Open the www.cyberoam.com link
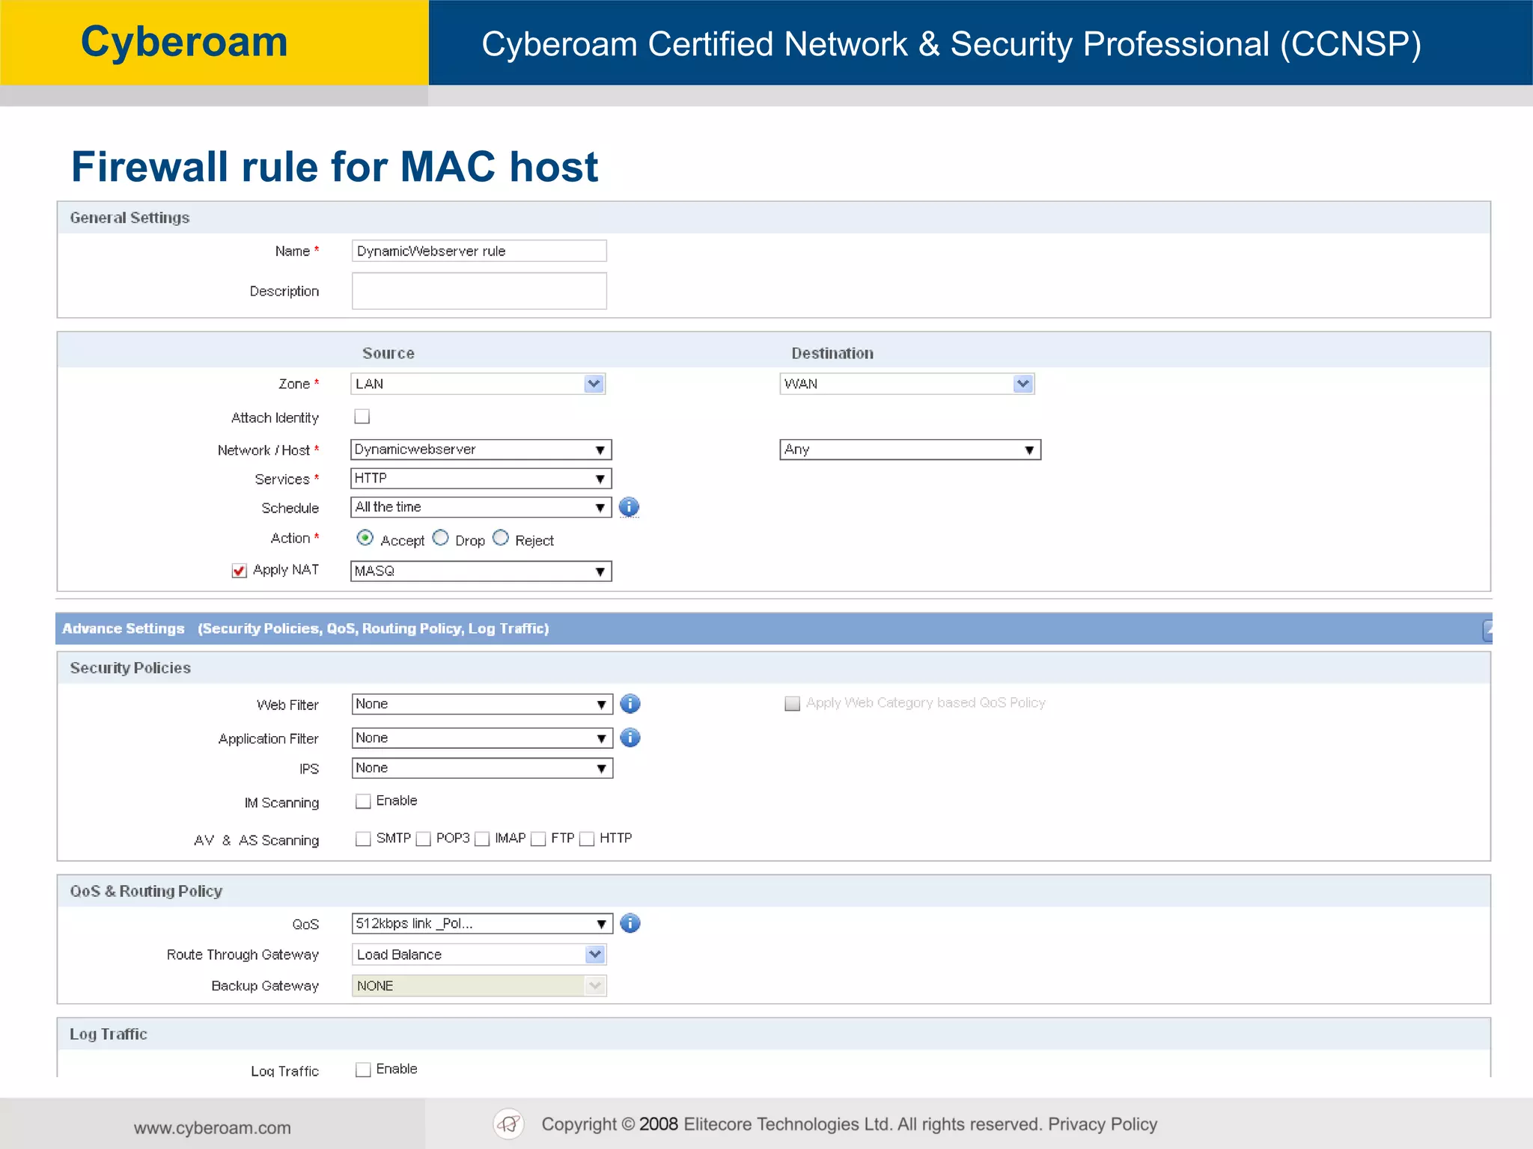Viewport: 1533px width, 1149px height. pos(213,1127)
